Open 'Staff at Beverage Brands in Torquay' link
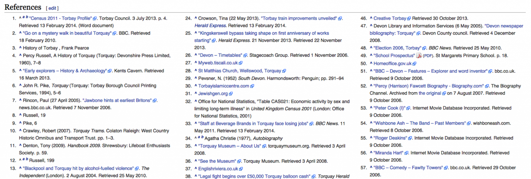The image size is (531, 179). tap(253, 123)
